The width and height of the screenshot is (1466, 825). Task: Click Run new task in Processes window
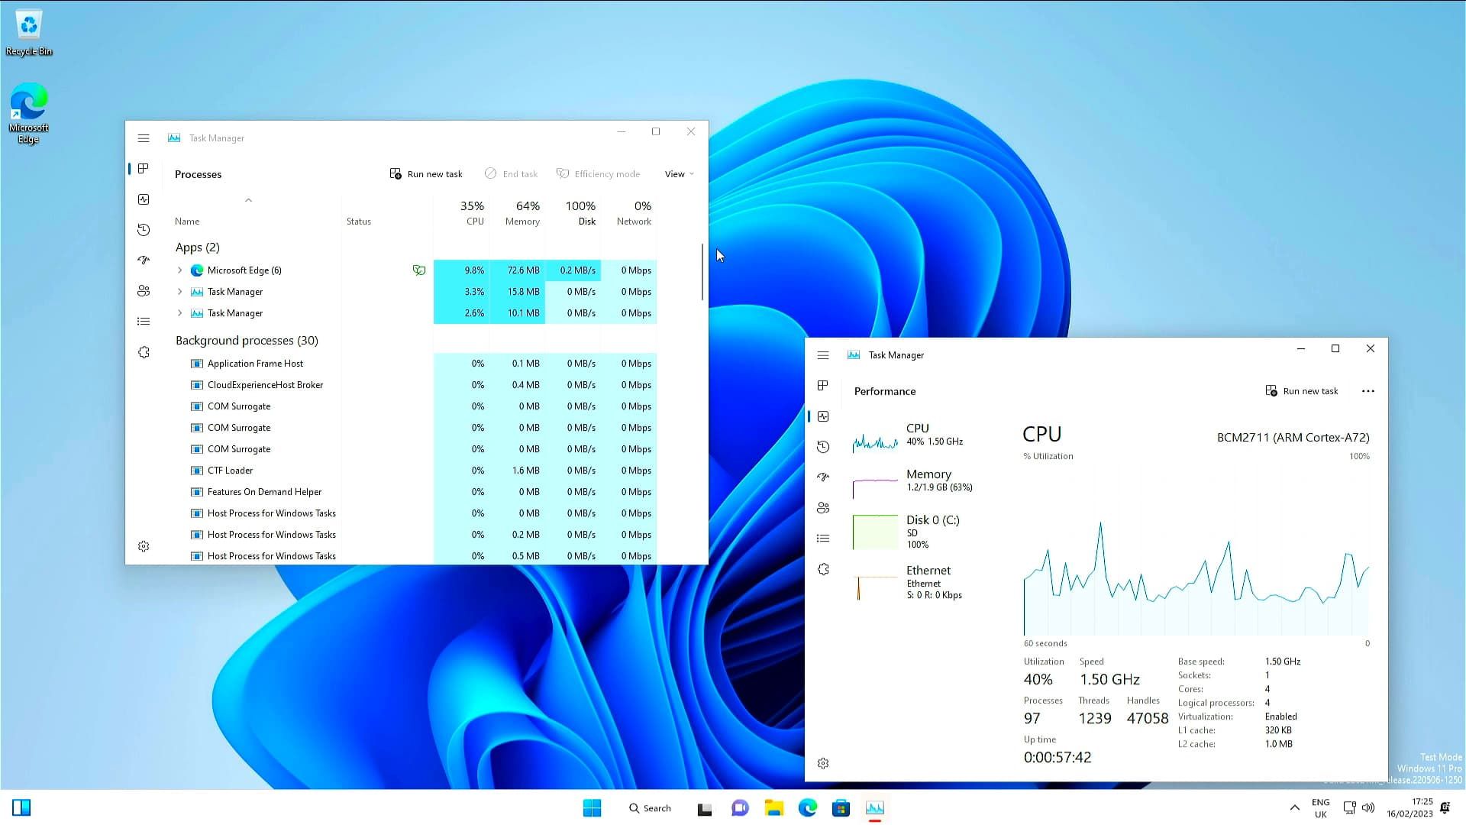pyautogui.click(x=426, y=174)
